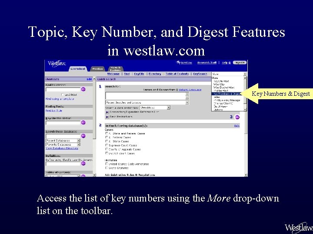Choose QuickView+ in the More list

click(220, 107)
